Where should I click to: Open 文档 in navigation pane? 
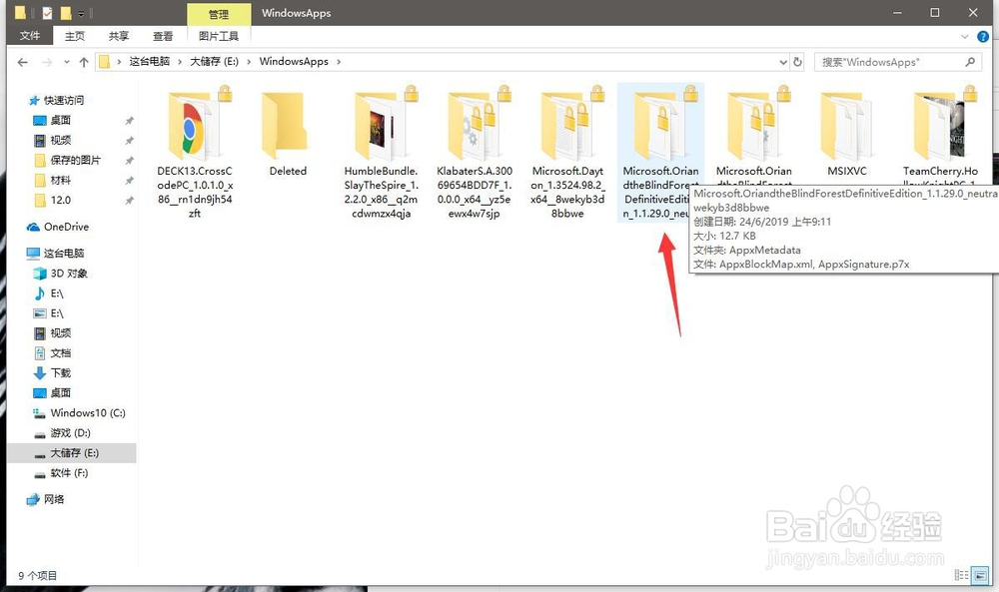coord(52,352)
